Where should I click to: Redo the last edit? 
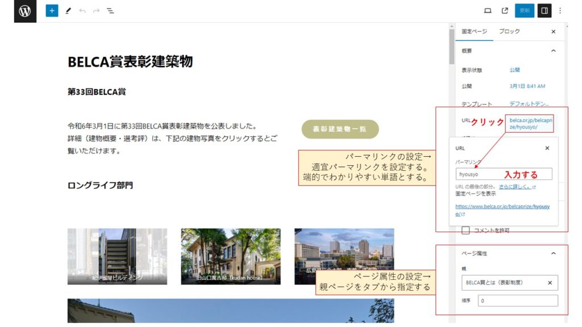tap(96, 11)
